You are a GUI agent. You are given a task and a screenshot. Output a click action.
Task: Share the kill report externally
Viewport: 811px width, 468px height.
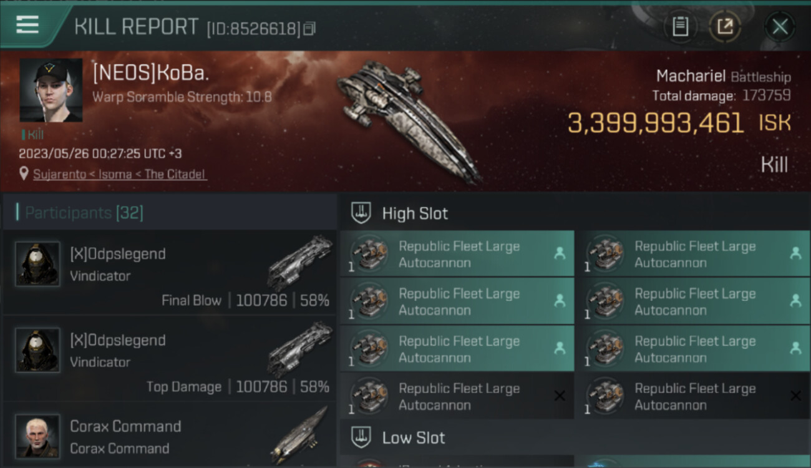click(x=725, y=26)
